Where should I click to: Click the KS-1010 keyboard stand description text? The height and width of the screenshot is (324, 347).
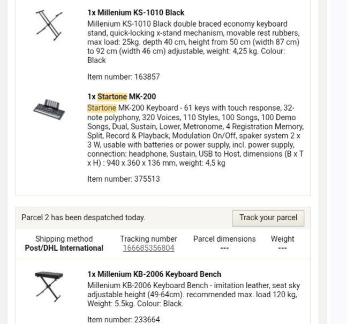pos(193,42)
